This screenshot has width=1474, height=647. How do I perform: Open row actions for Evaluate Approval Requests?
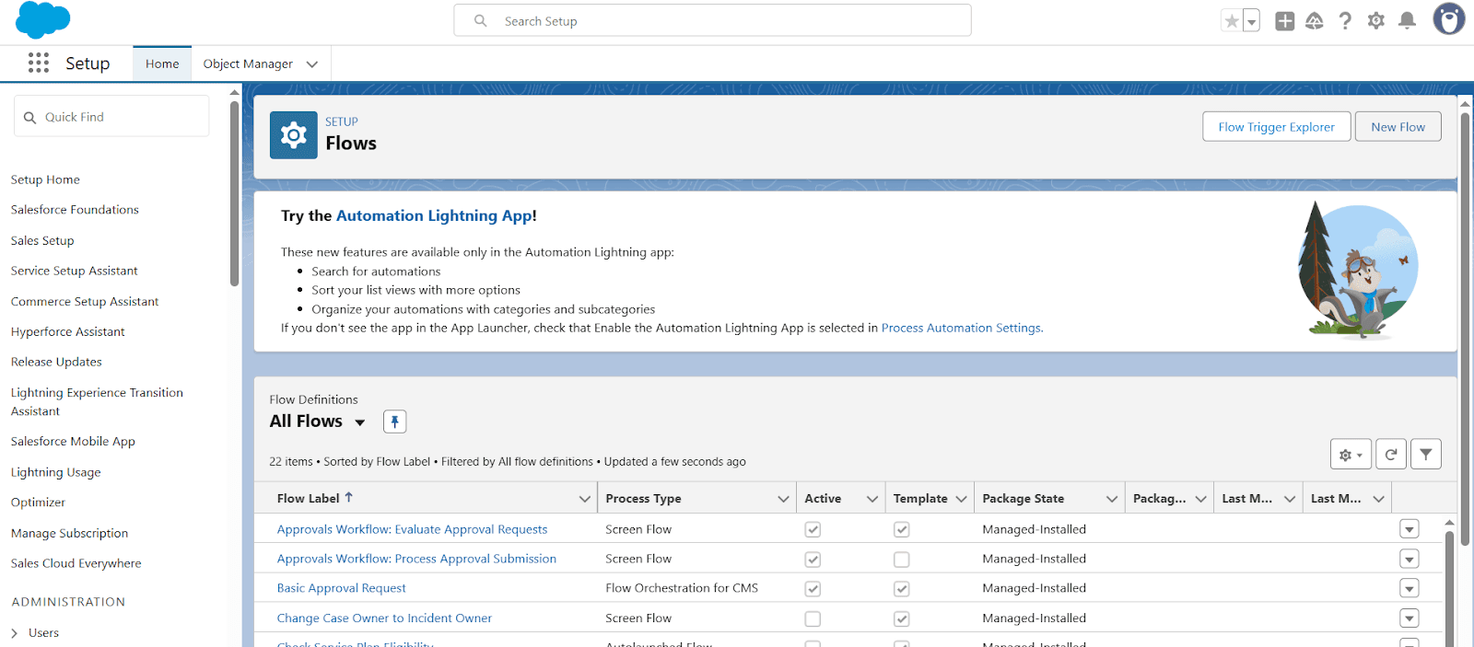coord(1409,529)
